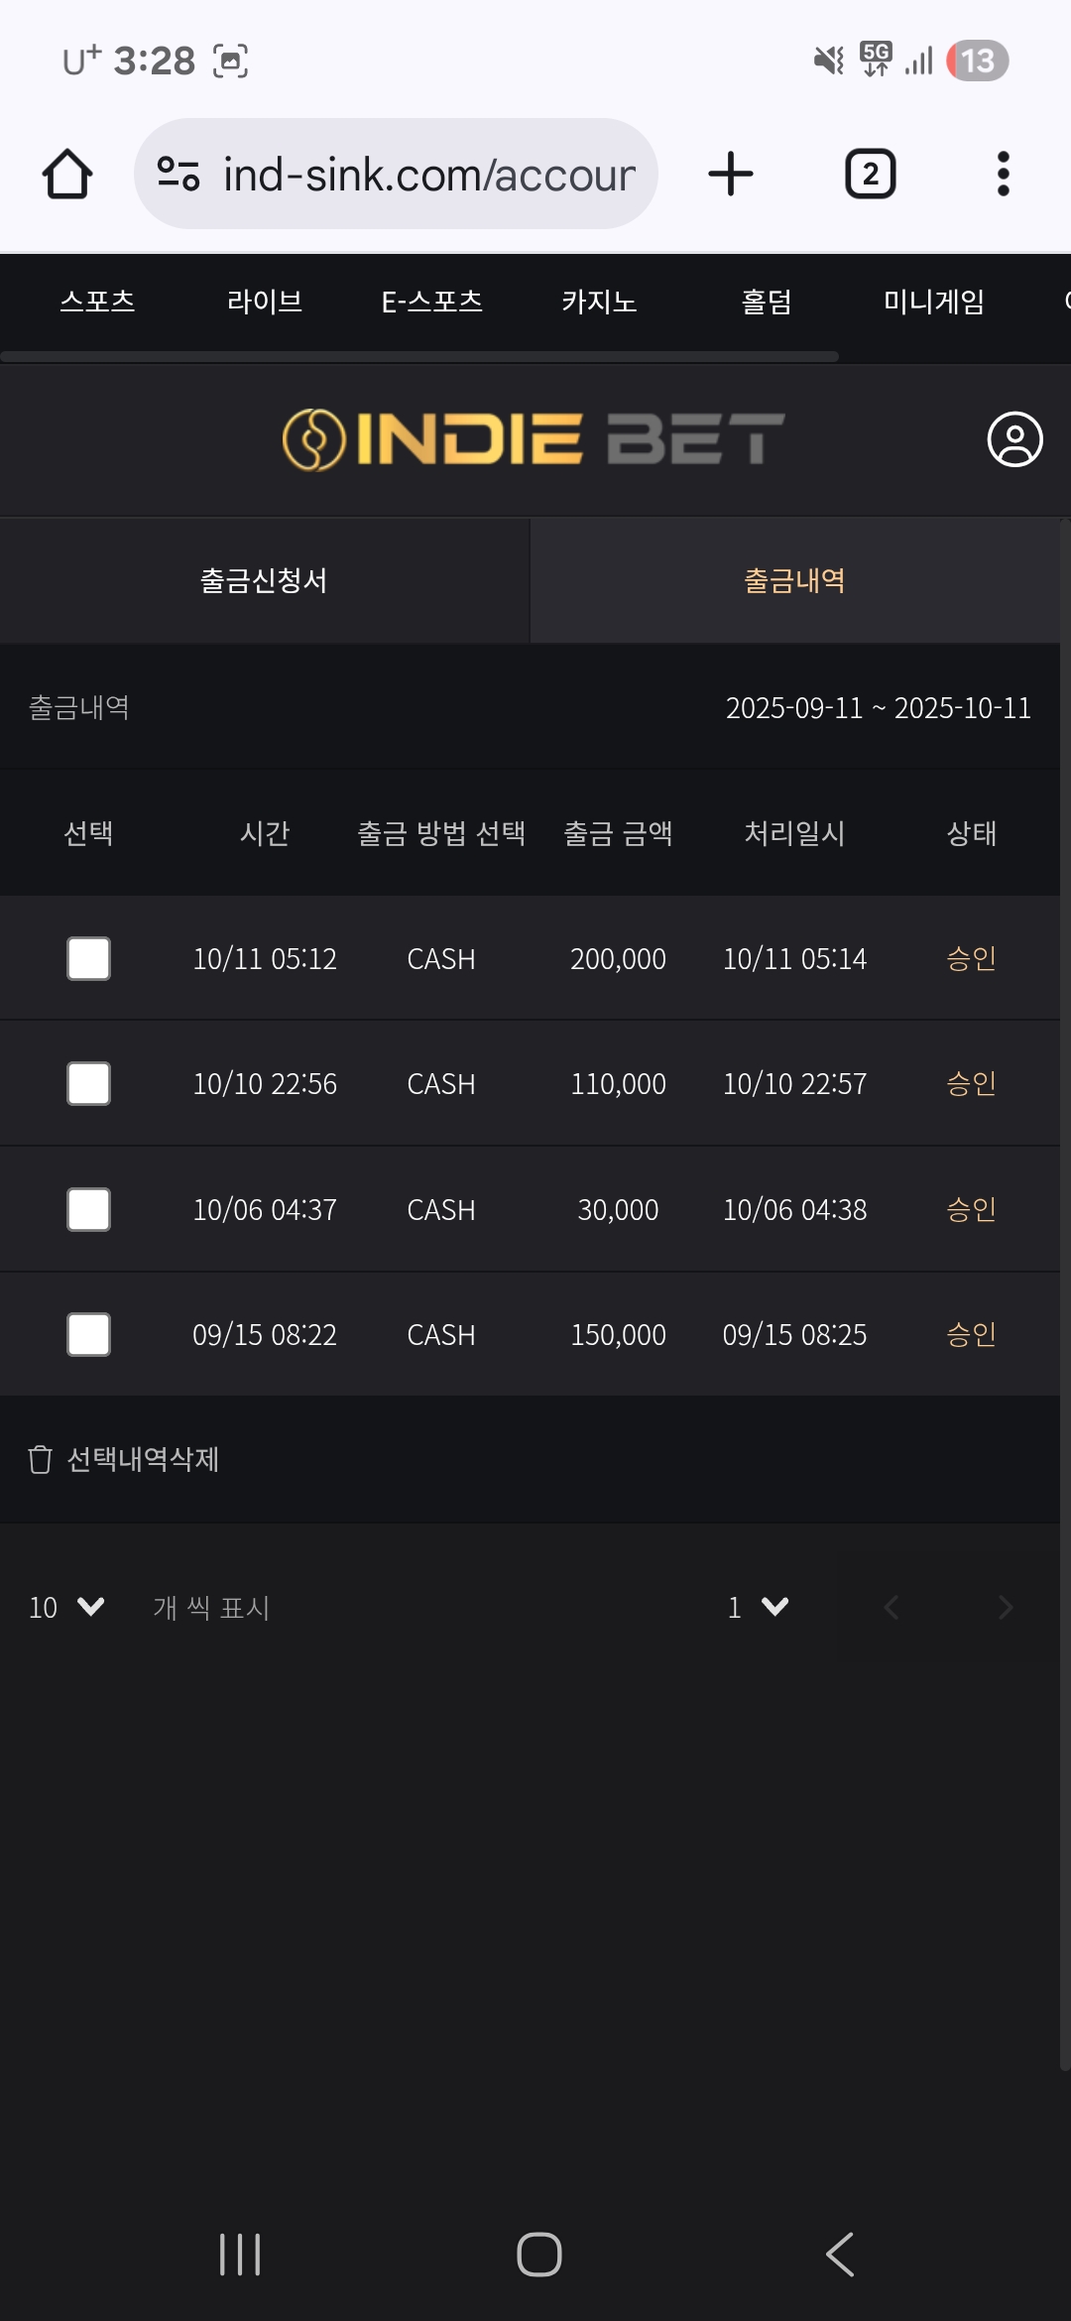Switch to the 출금신청서 tab
This screenshot has width=1071, height=2321.
pos(264,581)
